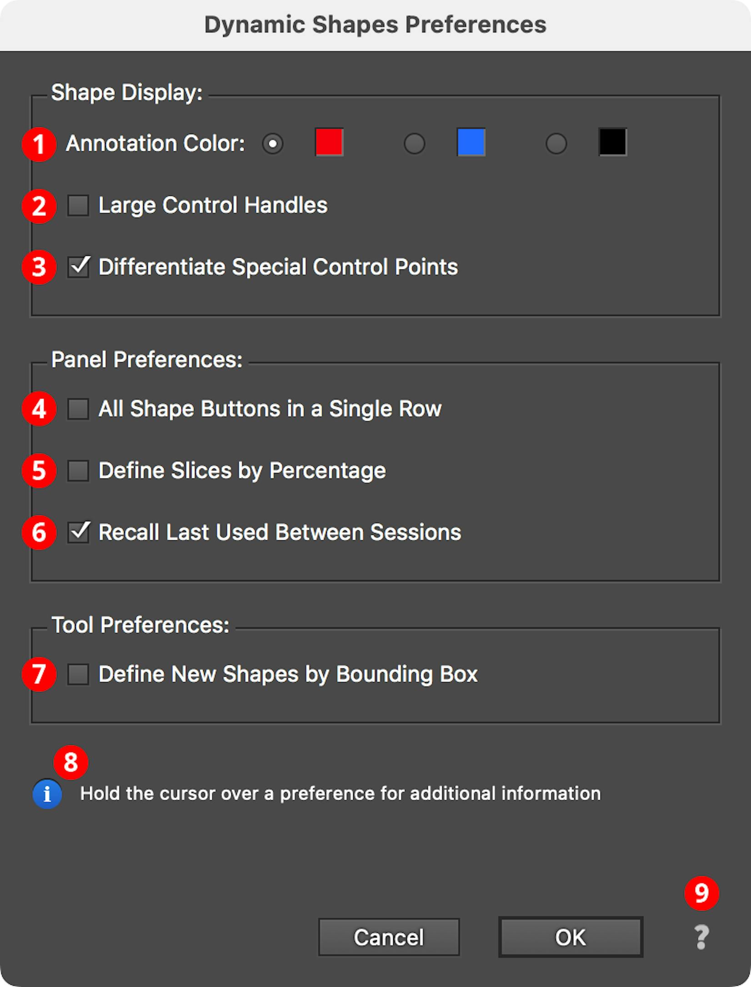Click the red numbered marker 1
The width and height of the screenshot is (751, 987).
(39, 144)
